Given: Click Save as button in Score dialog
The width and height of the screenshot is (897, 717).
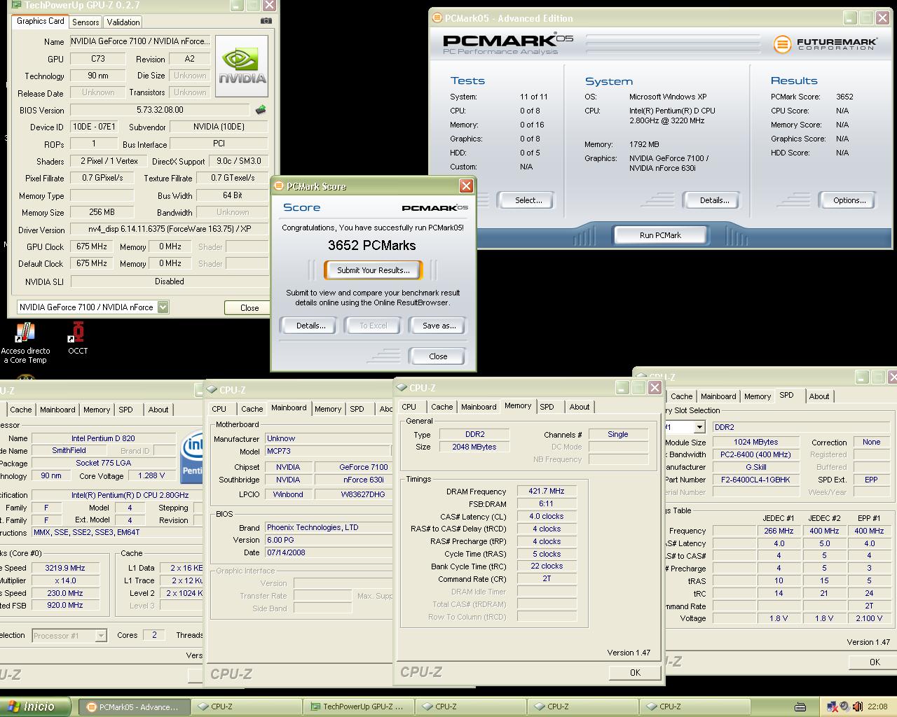Looking at the screenshot, I should click(x=439, y=326).
